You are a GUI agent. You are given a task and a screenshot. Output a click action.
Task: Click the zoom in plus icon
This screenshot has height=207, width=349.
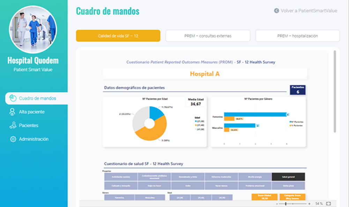pos(309,204)
